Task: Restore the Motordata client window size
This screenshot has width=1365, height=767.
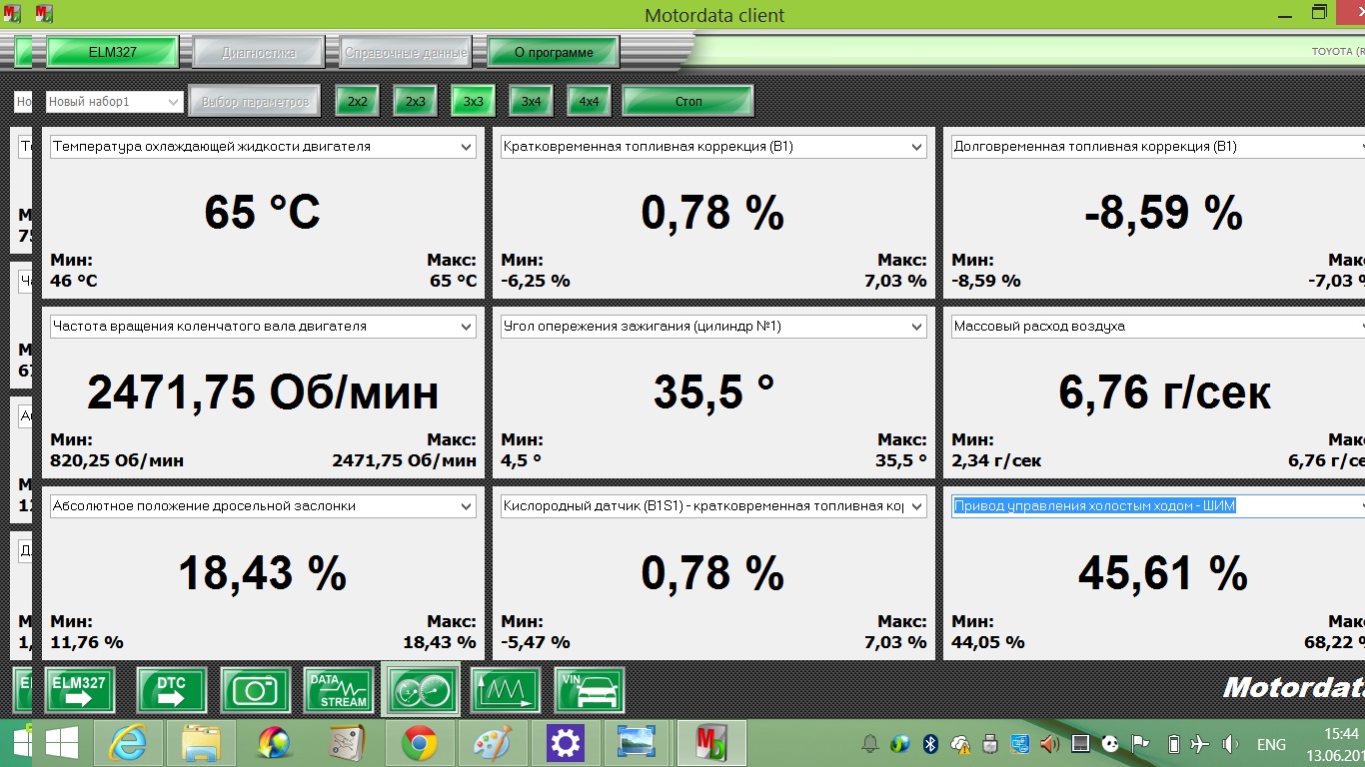Action: point(1320,13)
